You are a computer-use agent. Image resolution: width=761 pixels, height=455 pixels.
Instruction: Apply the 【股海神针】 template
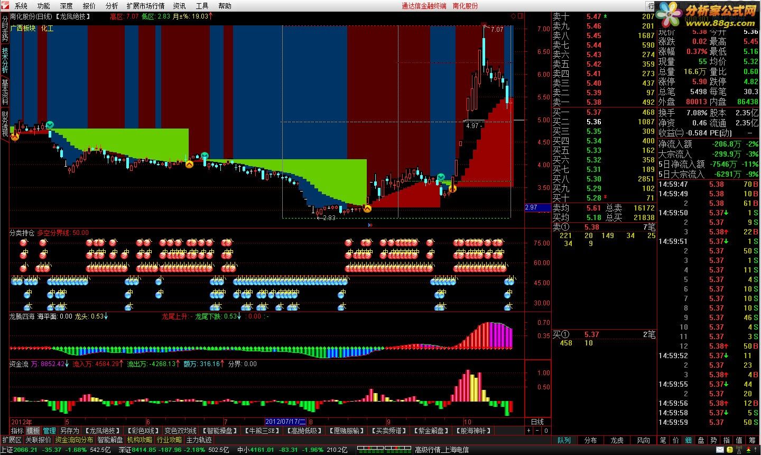point(473,431)
